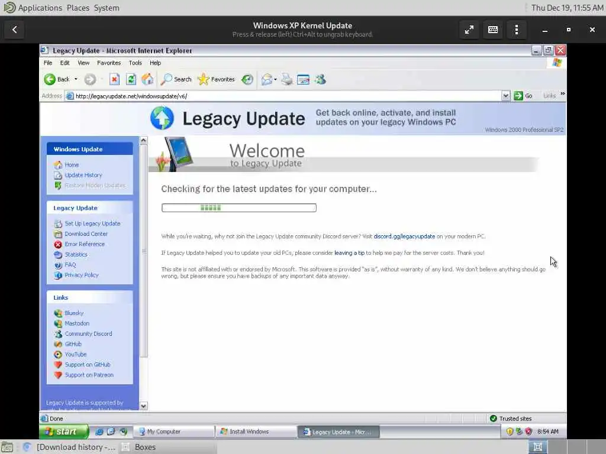Open the Favorites star in the toolbar
Viewport: 606px width, 454px height.
[216, 80]
